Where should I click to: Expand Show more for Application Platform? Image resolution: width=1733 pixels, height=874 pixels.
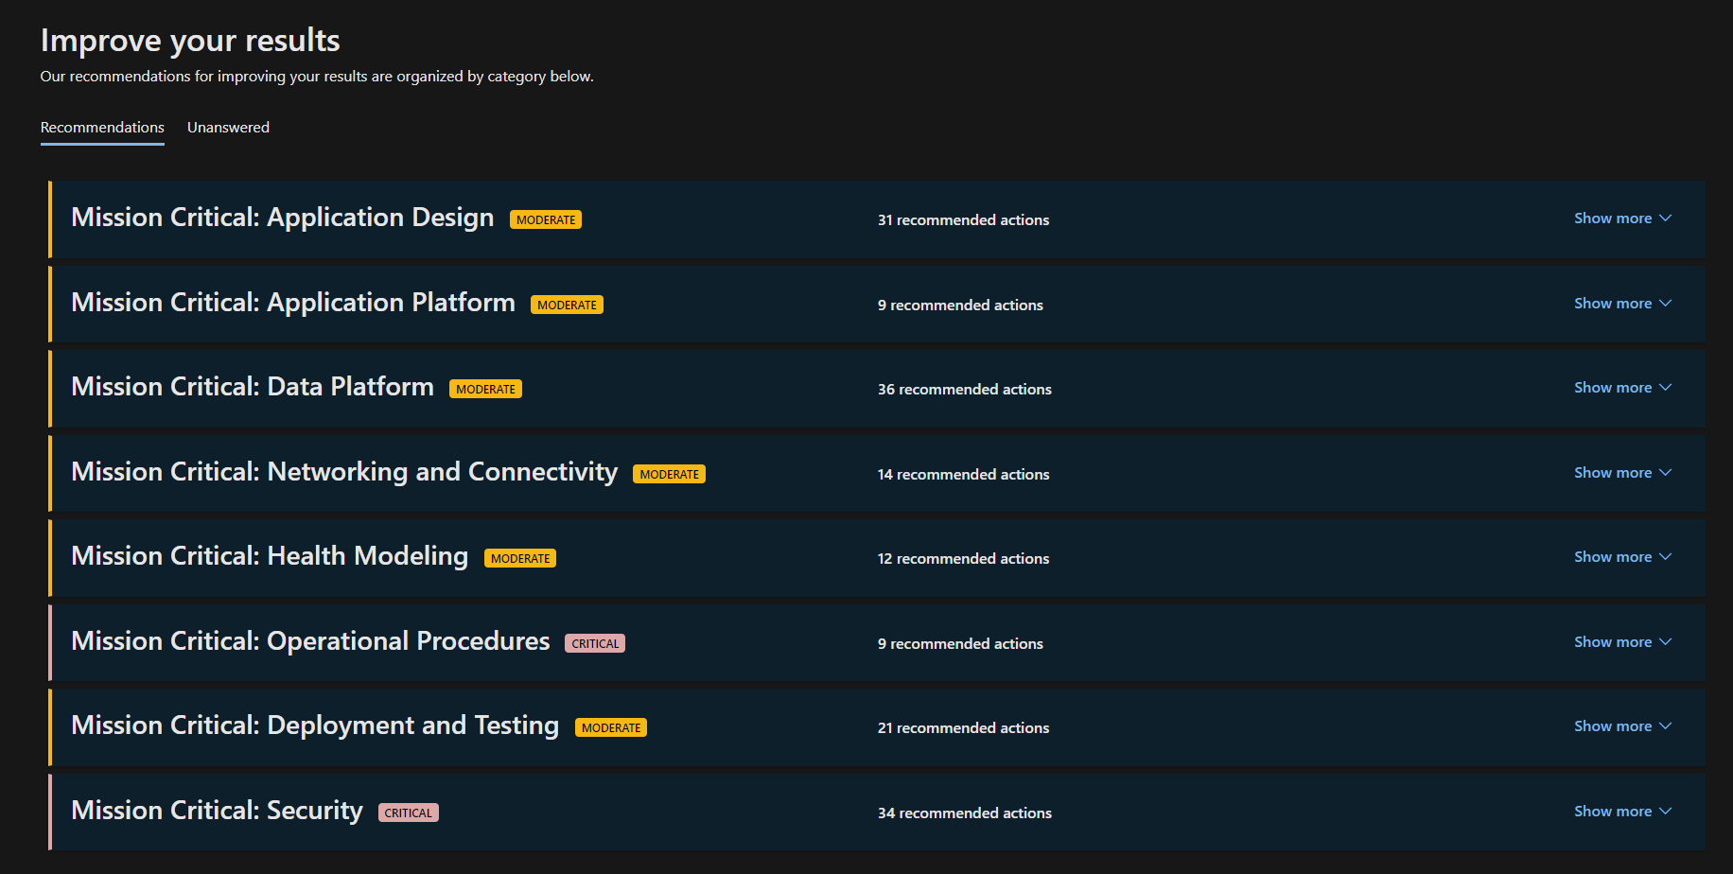coord(1622,304)
